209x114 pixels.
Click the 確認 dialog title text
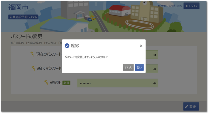click(75, 46)
